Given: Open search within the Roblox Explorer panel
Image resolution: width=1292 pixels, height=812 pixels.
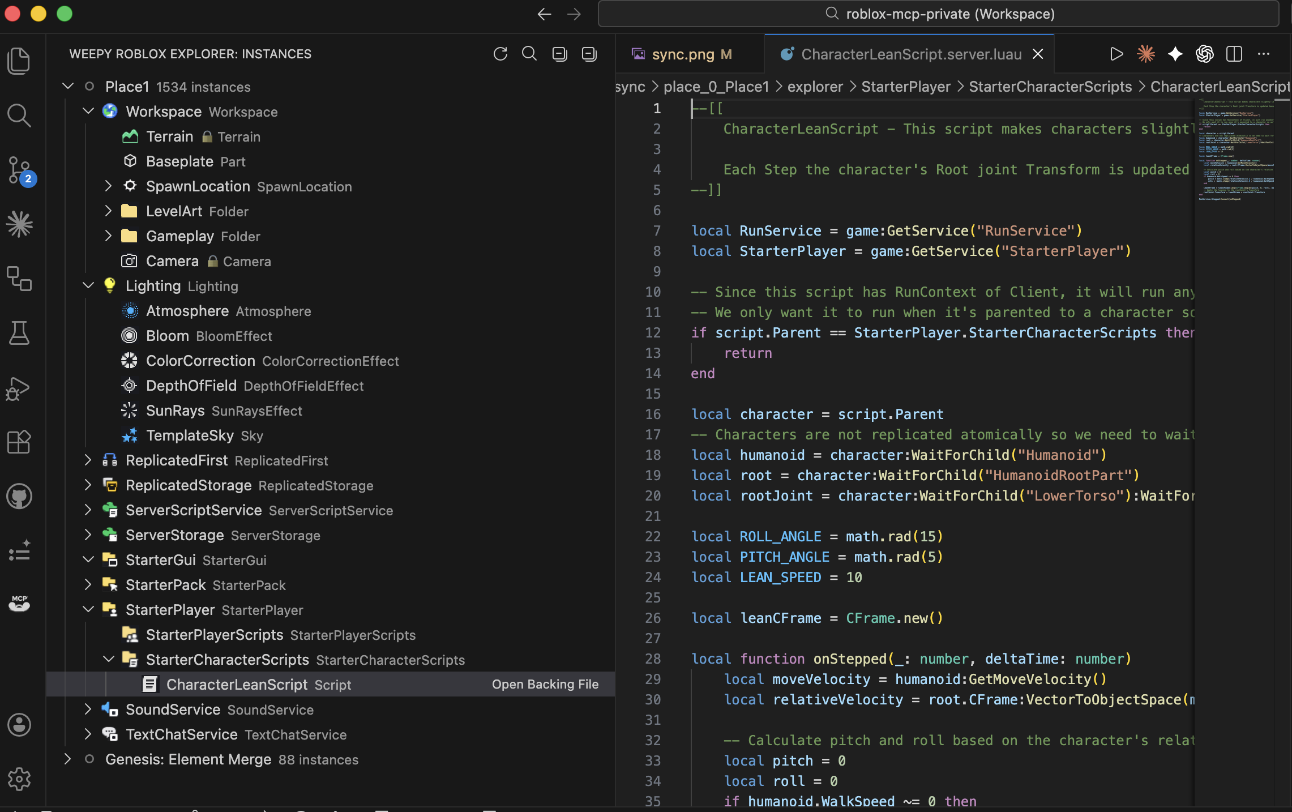Looking at the screenshot, I should coord(530,54).
